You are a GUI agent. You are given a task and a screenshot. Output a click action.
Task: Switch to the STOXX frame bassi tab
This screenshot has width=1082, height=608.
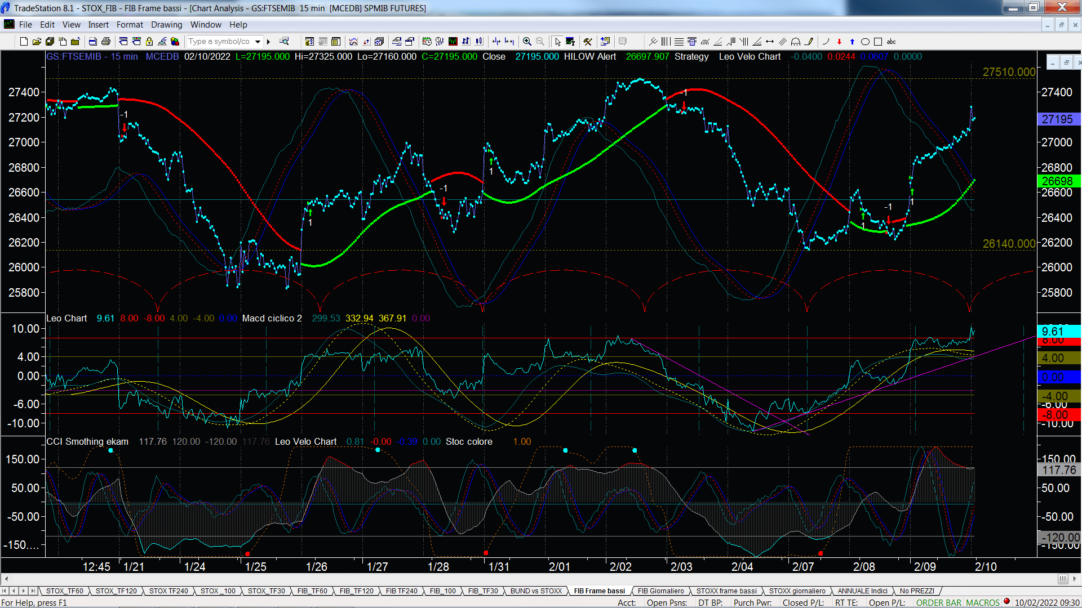tap(726, 591)
